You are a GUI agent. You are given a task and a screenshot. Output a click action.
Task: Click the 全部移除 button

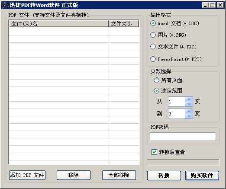point(119,175)
